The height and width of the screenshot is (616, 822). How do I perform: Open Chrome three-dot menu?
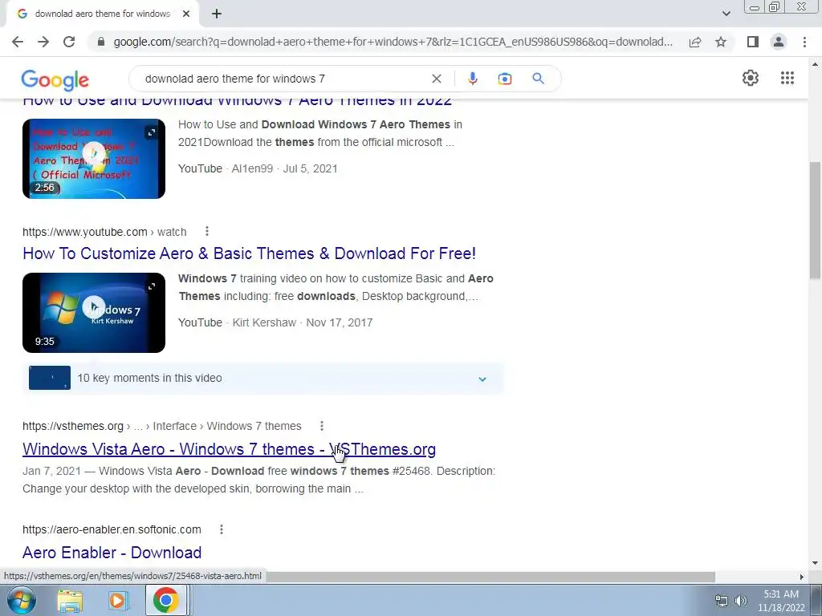click(804, 42)
